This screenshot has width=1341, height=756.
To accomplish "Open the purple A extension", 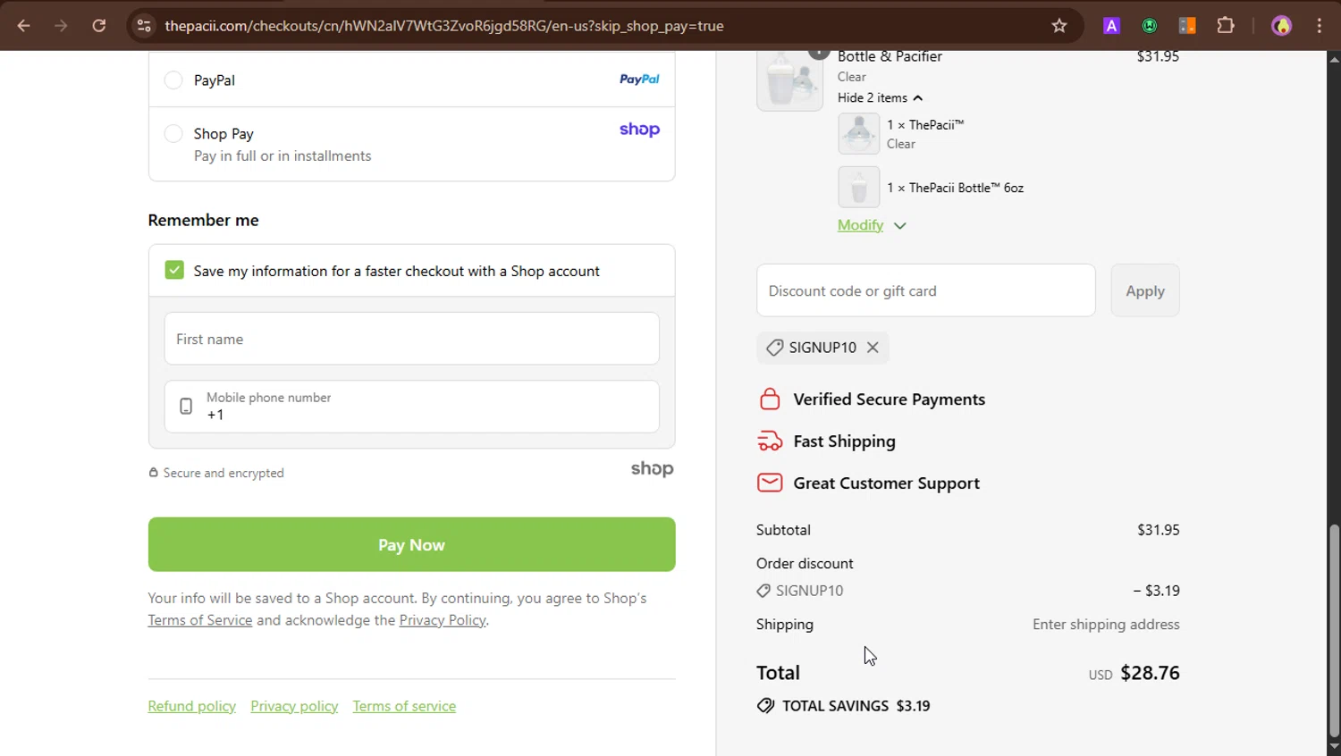I will (x=1111, y=26).
